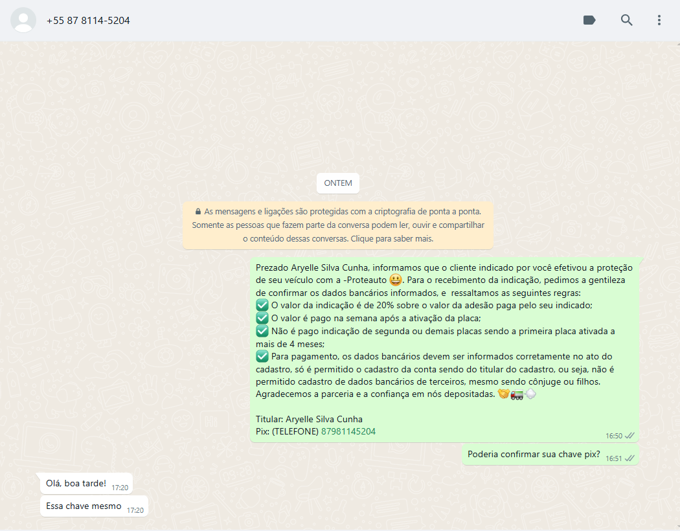680x531 pixels.
Task: Click green check emoji before "O valor da indicação"
Action: pos(262,305)
